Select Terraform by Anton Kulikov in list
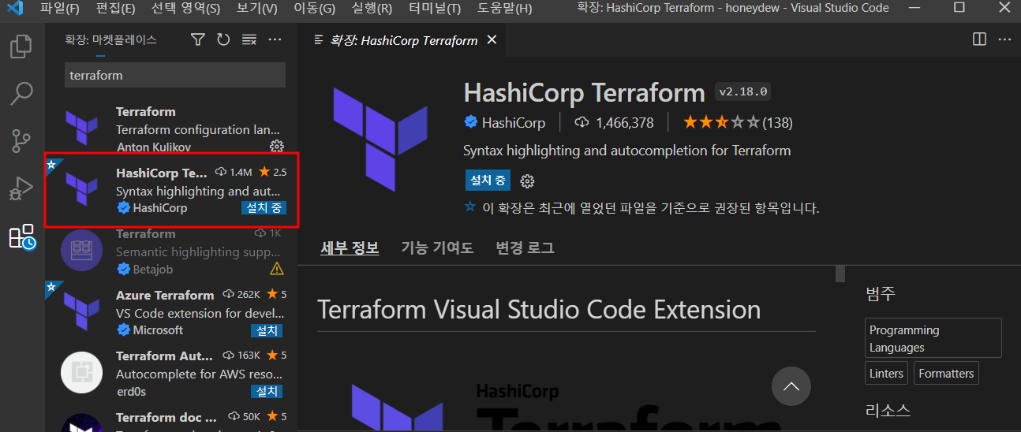Image resolution: width=1021 pixels, height=432 pixels. 171,129
